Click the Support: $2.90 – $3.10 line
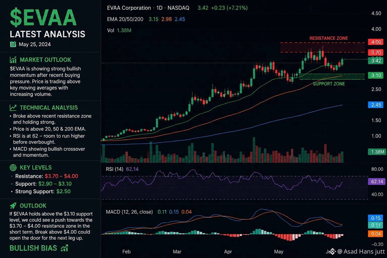 pyautogui.click(x=43, y=184)
